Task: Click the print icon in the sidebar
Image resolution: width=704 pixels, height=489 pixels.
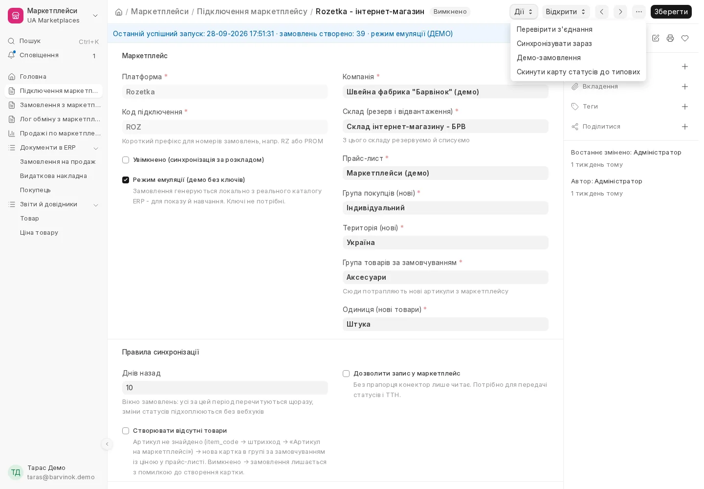Action: tap(670, 38)
